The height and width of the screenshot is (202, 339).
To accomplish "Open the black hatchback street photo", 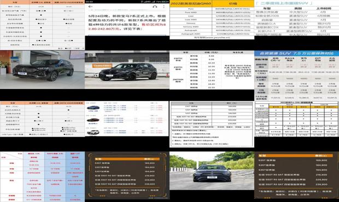I will pyautogui.click(x=127, y=70).
